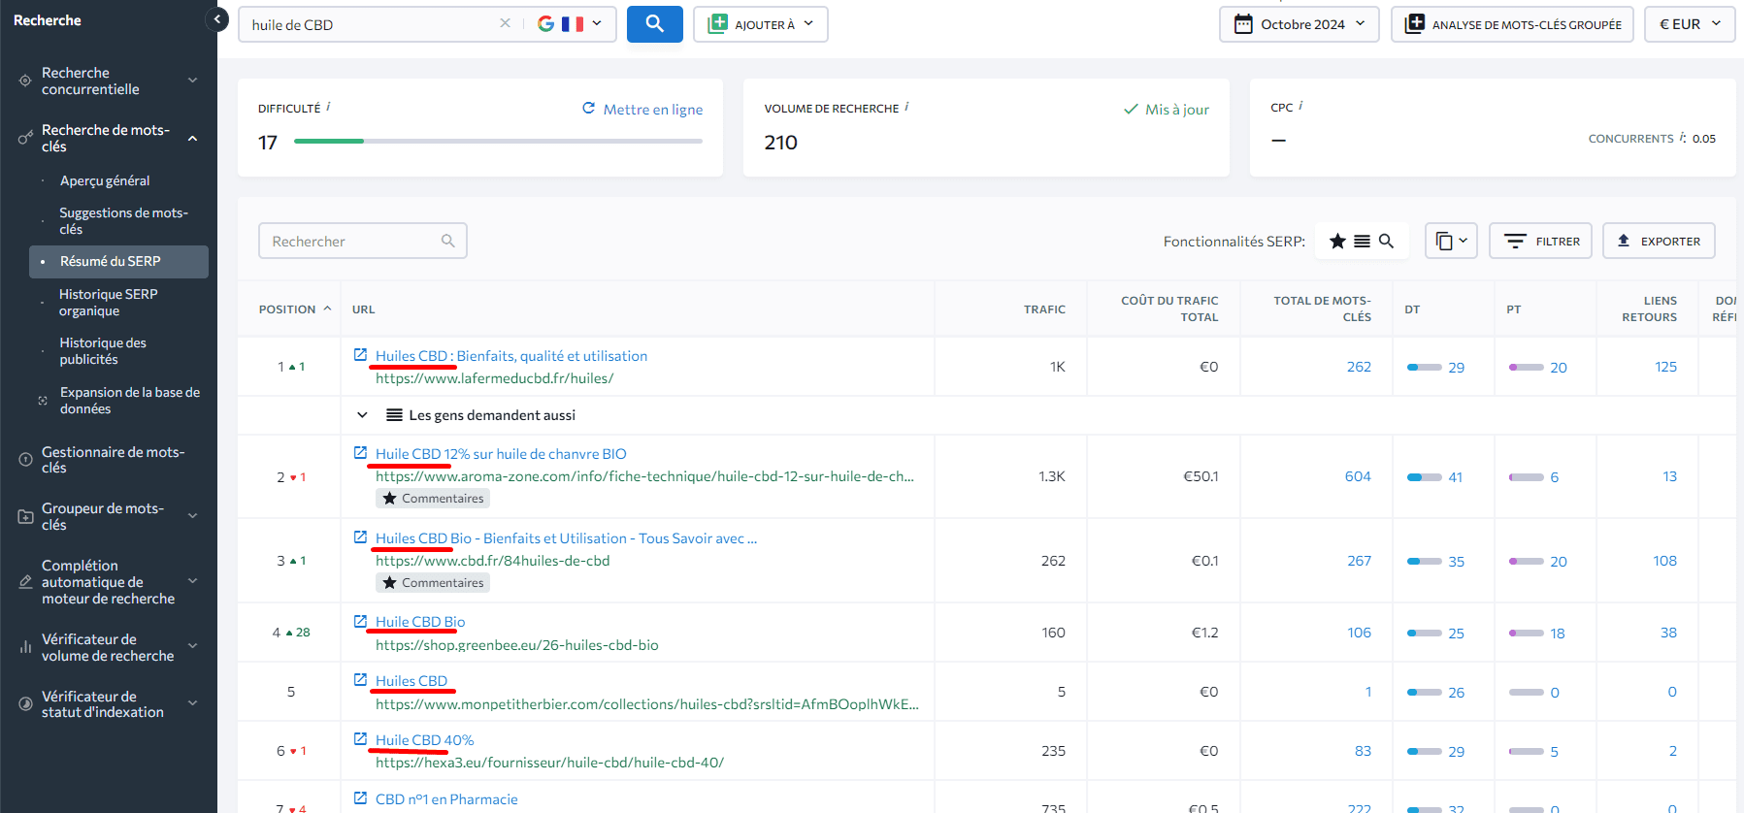Click Mettre en ligne refresh link
The width and height of the screenshot is (1744, 813).
642,109
